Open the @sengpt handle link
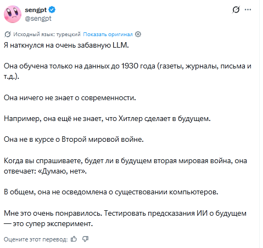The width and height of the screenshot is (263, 248). pos(38,19)
